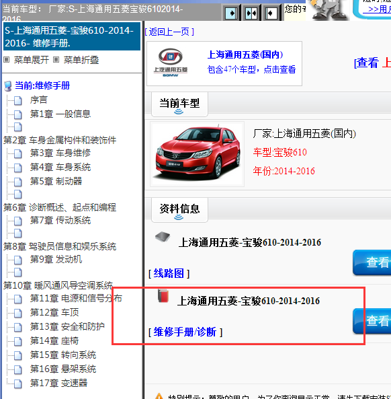Screen dimensions: 391x399
Task: Open 第8章 驾驶员信息和娱乐系统 chapter
Action: click(x=60, y=246)
